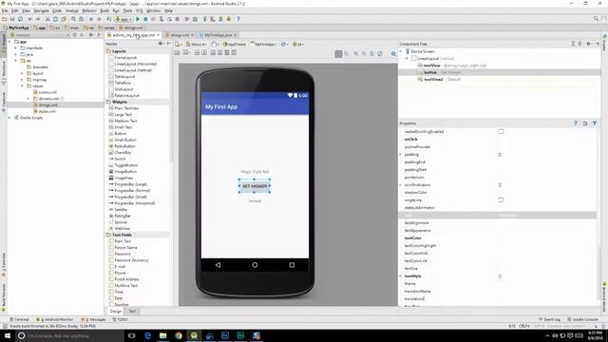Click the search everywhere magnifier at top right
Image resolution: width=608 pixels, height=342 pixels.
596,19
